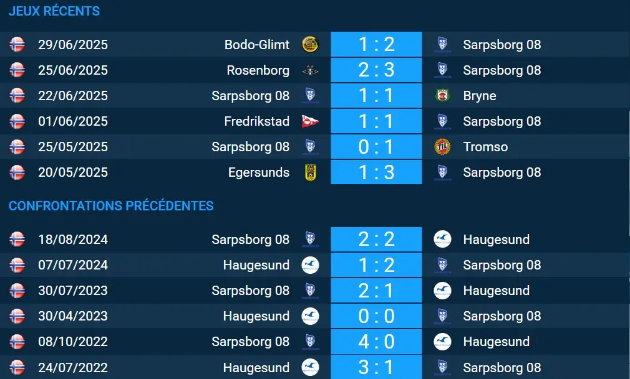630x379 pixels.
Task: Open the 2 : 3 Rosenborg score box
Action: tap(376, 70)
